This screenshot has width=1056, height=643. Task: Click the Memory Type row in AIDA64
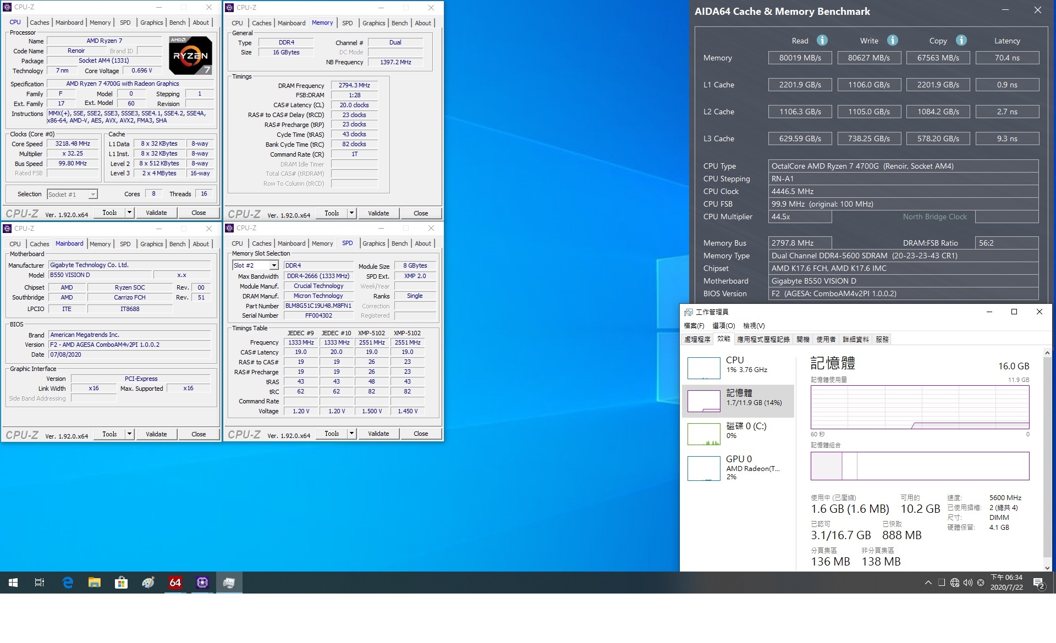(903, 256)
